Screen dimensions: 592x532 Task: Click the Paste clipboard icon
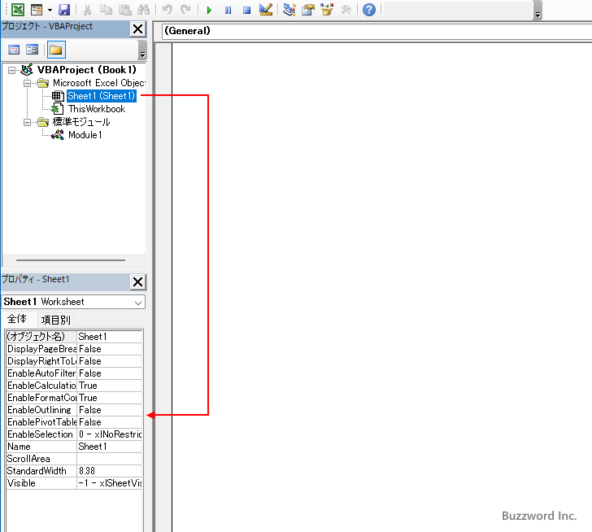point(125,10)
